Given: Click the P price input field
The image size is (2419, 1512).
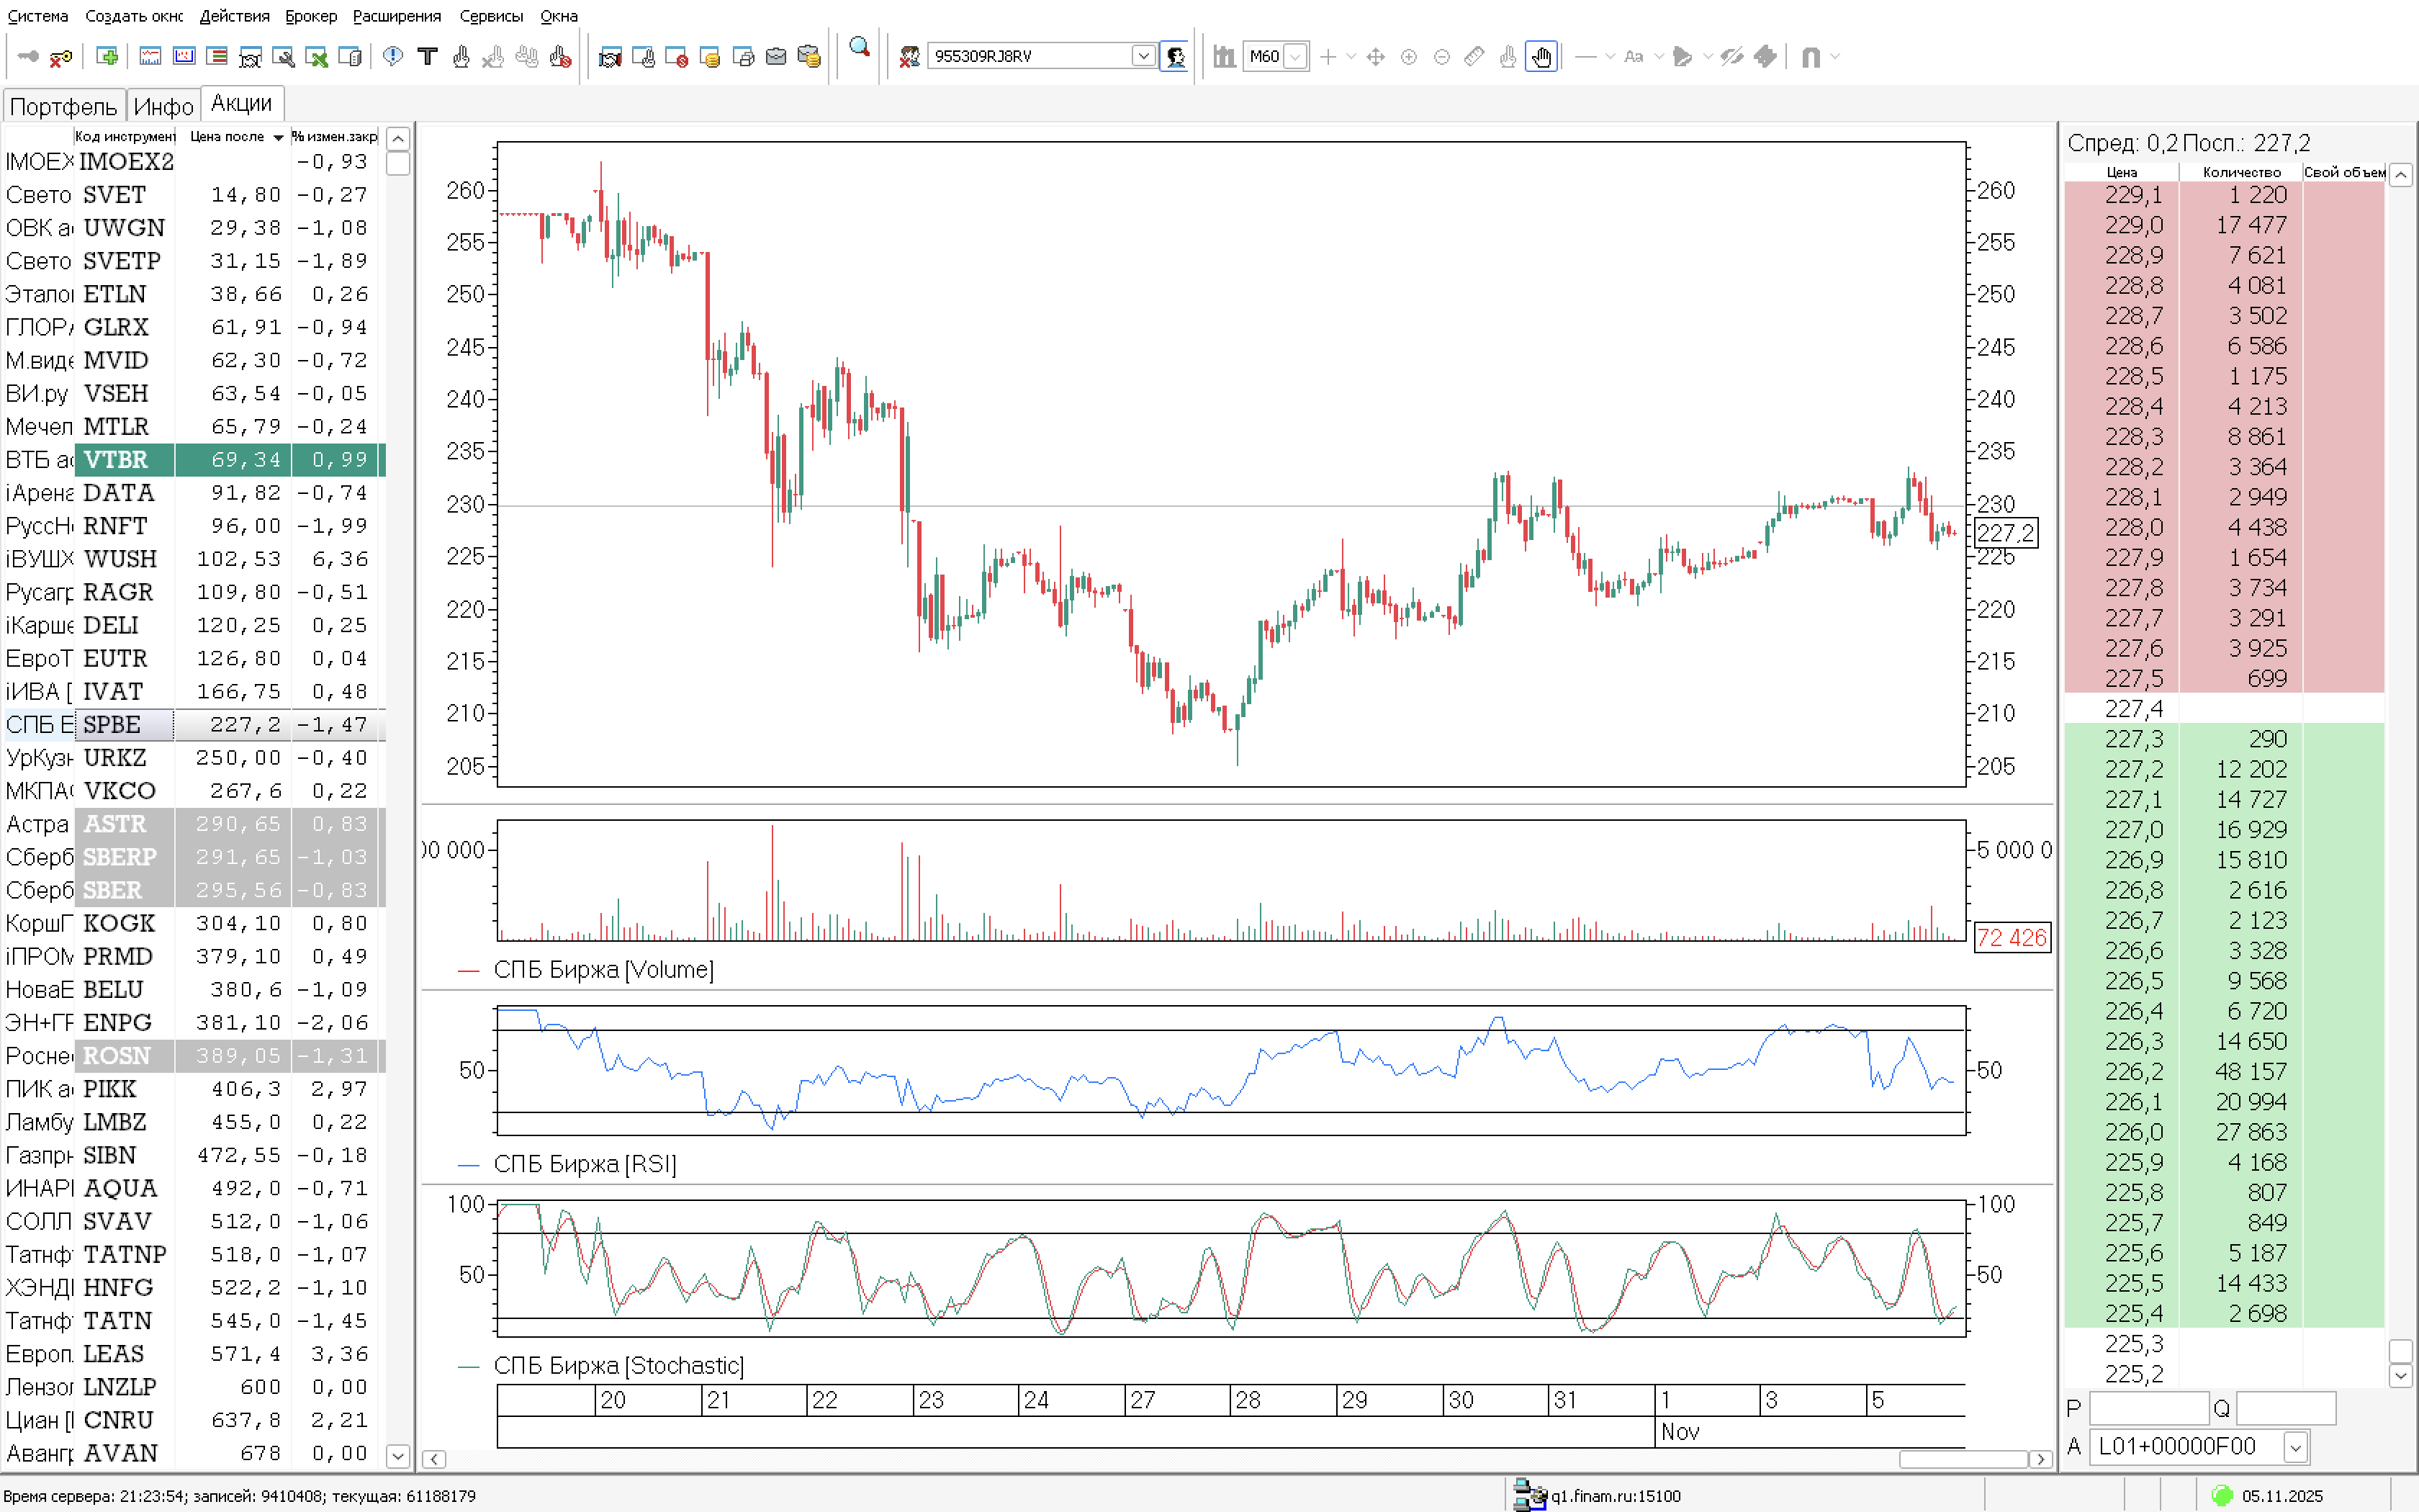Looking at the screenshot, I should coord(2148,1409).
